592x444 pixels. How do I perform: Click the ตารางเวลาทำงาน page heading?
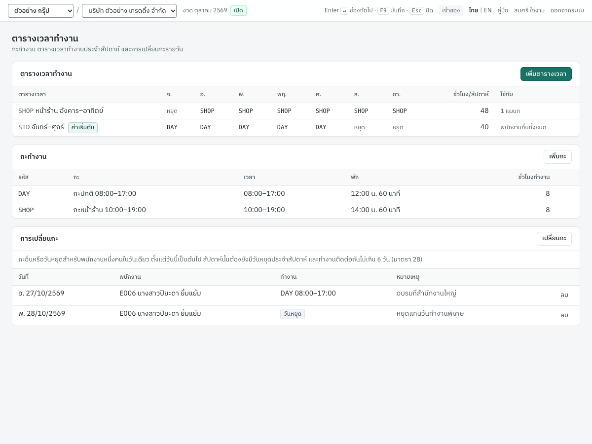point(45,38)
